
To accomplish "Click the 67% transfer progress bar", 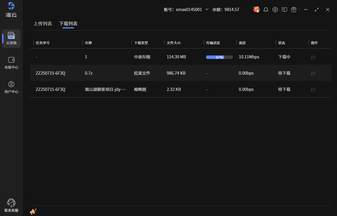I will click(x=219, y=57).
